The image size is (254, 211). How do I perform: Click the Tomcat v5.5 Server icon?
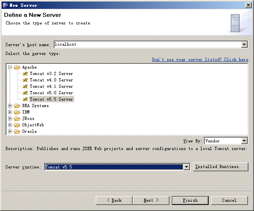[25, 99]
